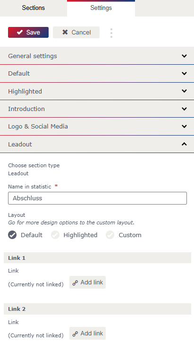Click the chain icon in Link 2
The width and height of the screenshot is (194, 351).
[x=75, y=334]
